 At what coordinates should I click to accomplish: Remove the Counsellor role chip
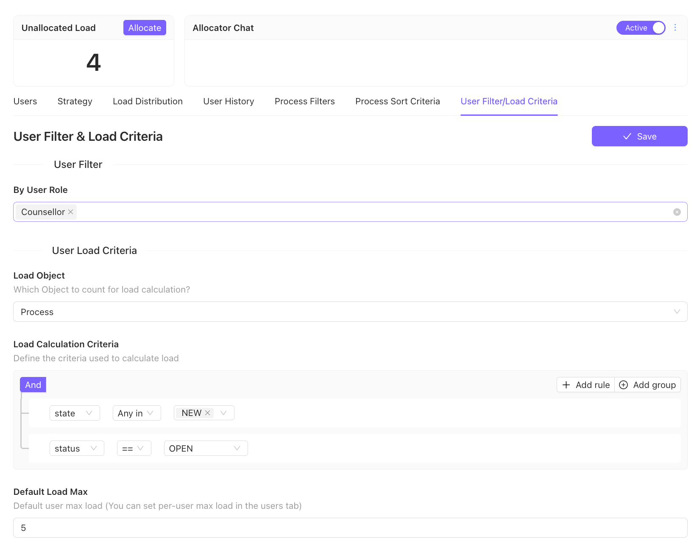pyautogui.click(x=70, y=212)
